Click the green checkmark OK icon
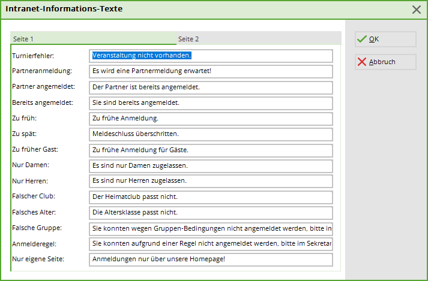The image size is (428, 281). [361, 39]
